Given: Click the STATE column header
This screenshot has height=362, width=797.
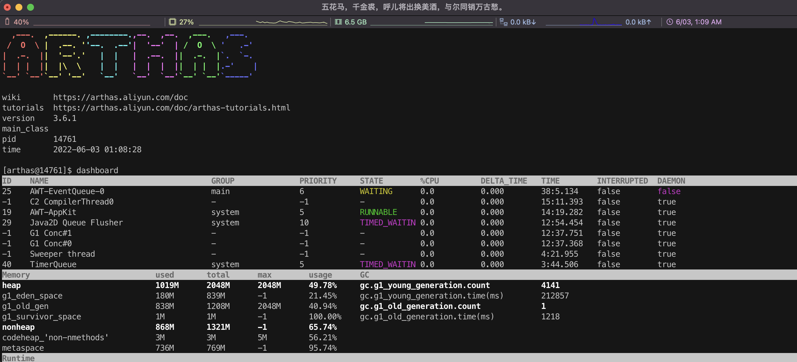Looking at the screenshot, I should coord(371,181).
